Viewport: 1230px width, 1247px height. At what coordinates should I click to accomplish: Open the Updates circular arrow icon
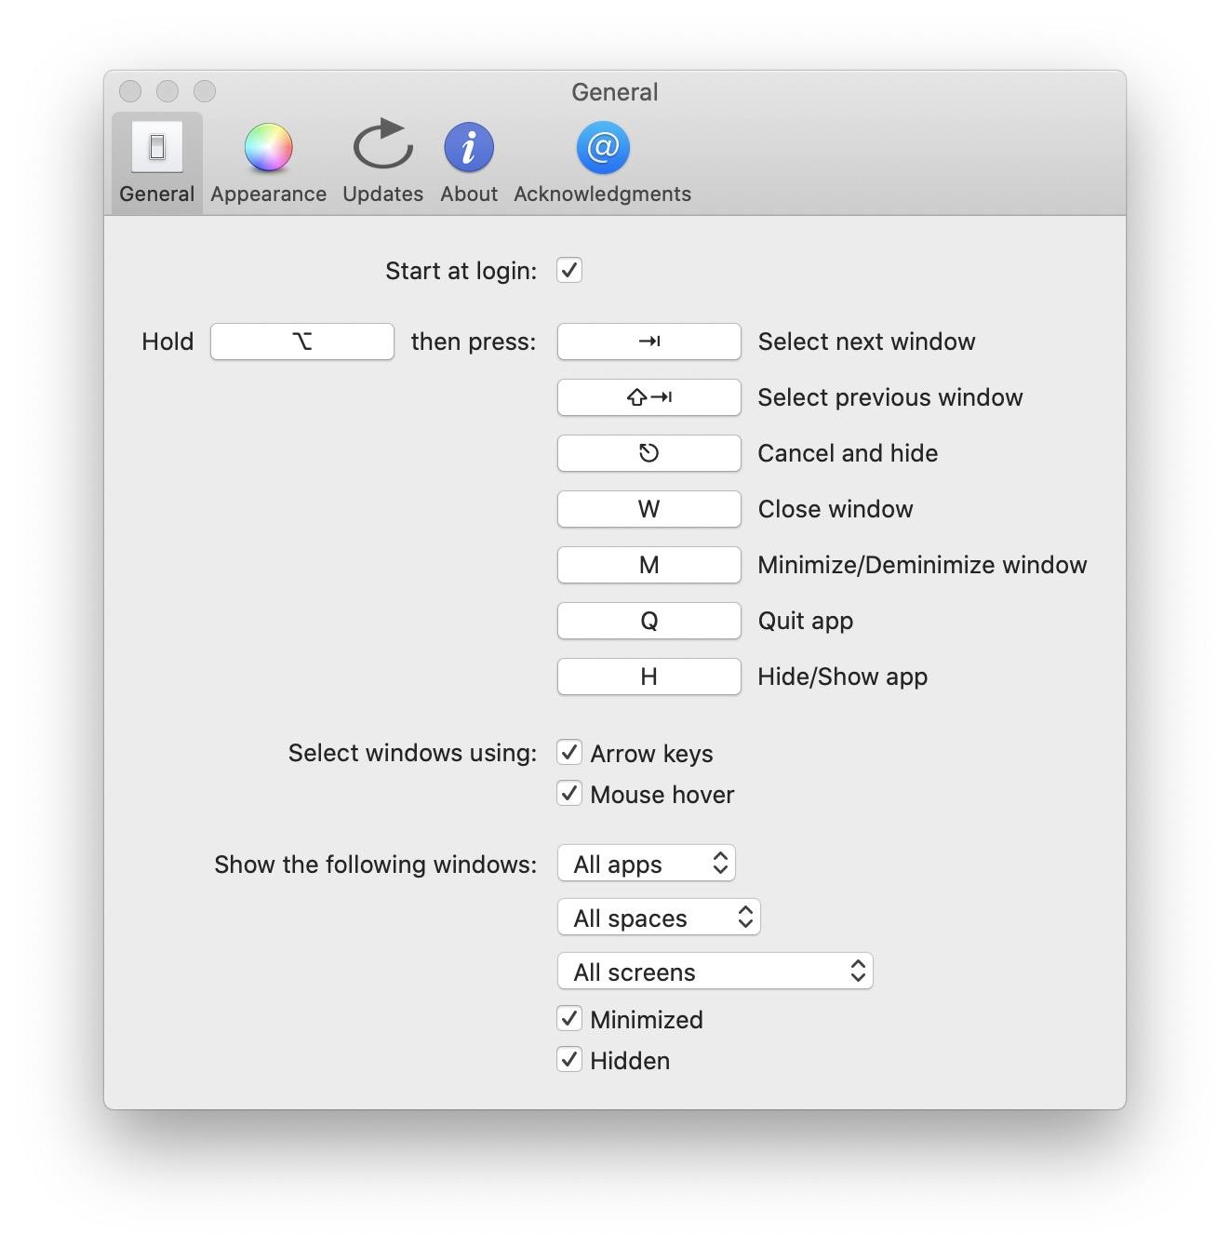pos(382,145)
